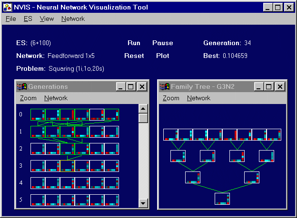Select the top-left network in the family tree
The height and width of the screenshot is (218, 297).
[170, 134]
